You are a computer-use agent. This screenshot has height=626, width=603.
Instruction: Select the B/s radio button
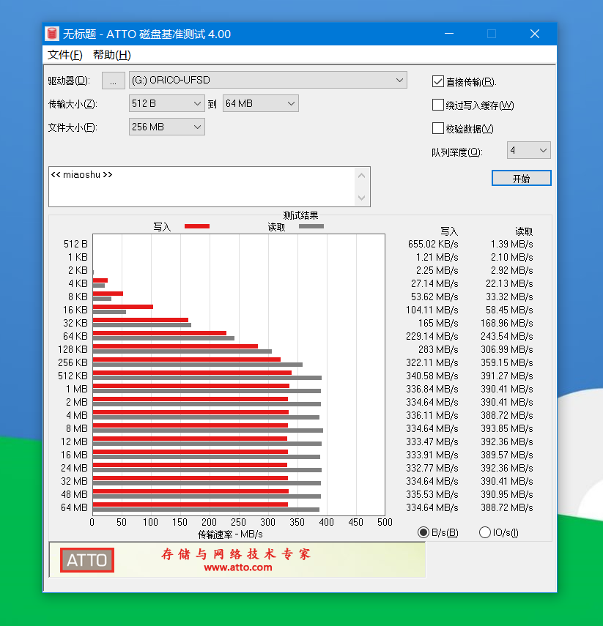tap(423, 532)
